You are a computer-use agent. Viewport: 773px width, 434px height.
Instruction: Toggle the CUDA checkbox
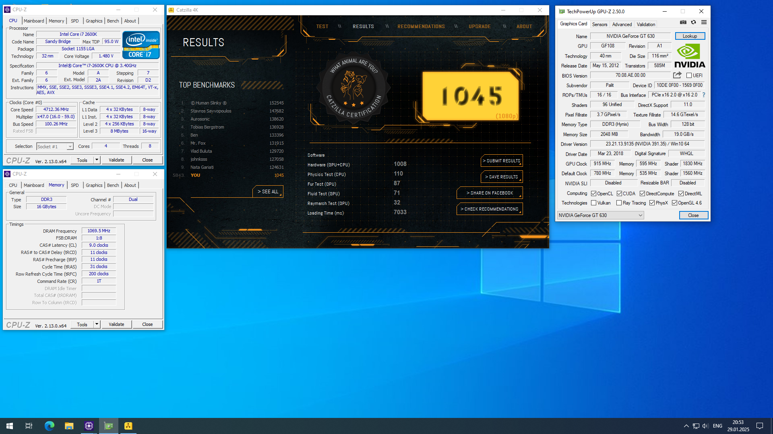point(619,194)
